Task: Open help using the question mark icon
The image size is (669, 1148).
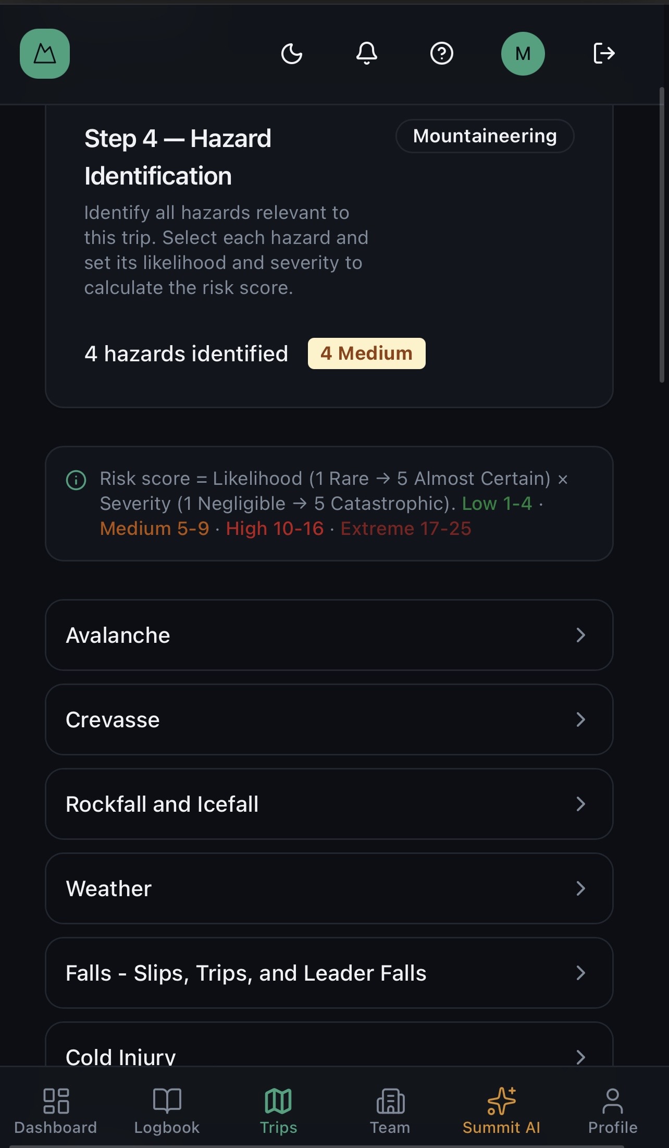Action: pos(441,54)
